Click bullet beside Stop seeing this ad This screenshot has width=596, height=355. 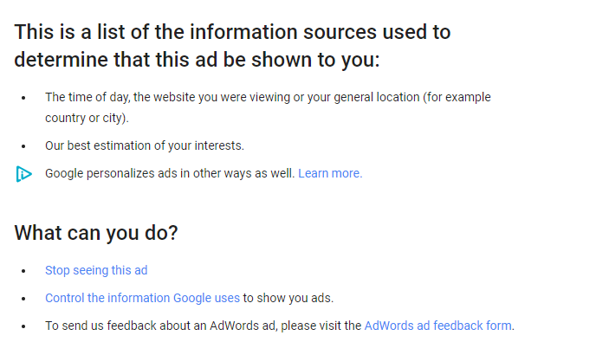pos(23,271)
